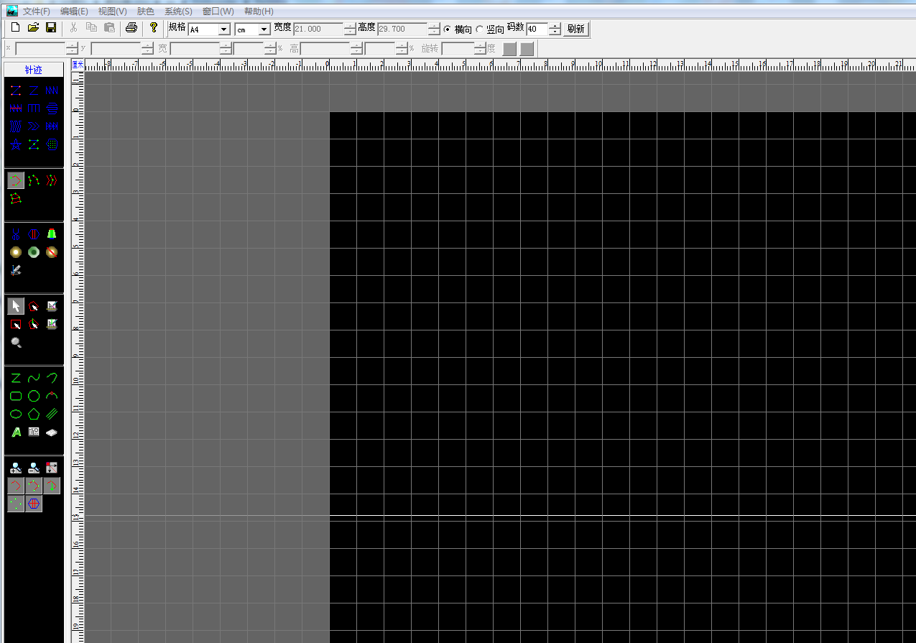Image resolution: width=916 pixels, height=643 pixels.
Task: Open the 窗口(W) menu
Action: (218, 11)
